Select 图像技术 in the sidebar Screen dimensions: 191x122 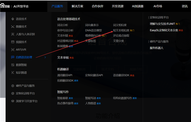coord(21,27)
